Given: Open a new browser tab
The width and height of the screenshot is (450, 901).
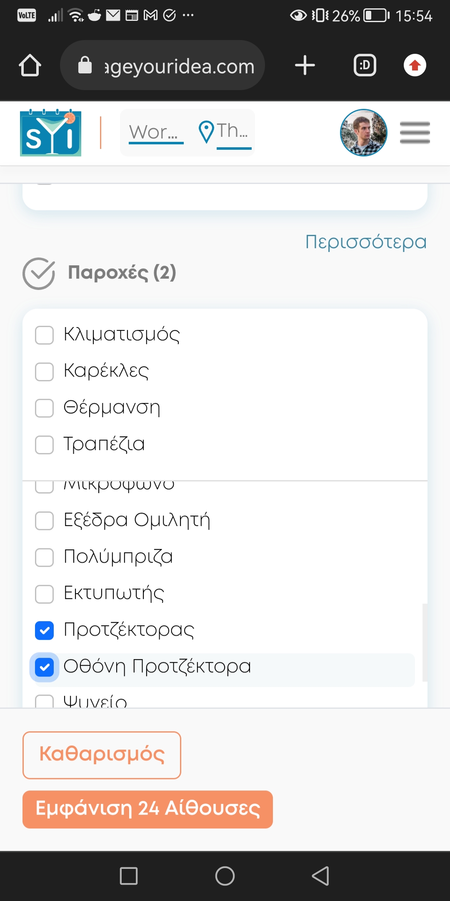Looking at the screenshot, I should click(305, 65).
